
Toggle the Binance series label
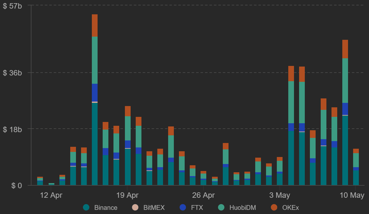(106, 208)
